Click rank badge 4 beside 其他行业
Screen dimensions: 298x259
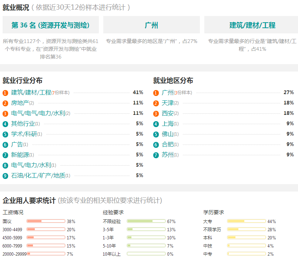tap(5, 124)
